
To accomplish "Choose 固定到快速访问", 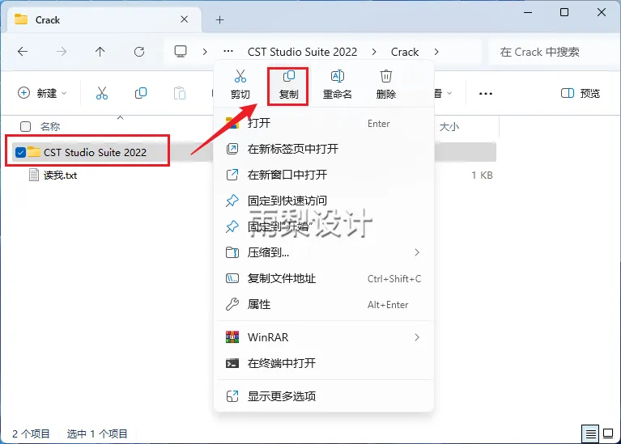I will [323, 201].
